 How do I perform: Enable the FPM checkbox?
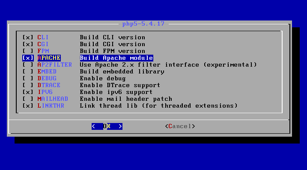click(x=28, y=51)
